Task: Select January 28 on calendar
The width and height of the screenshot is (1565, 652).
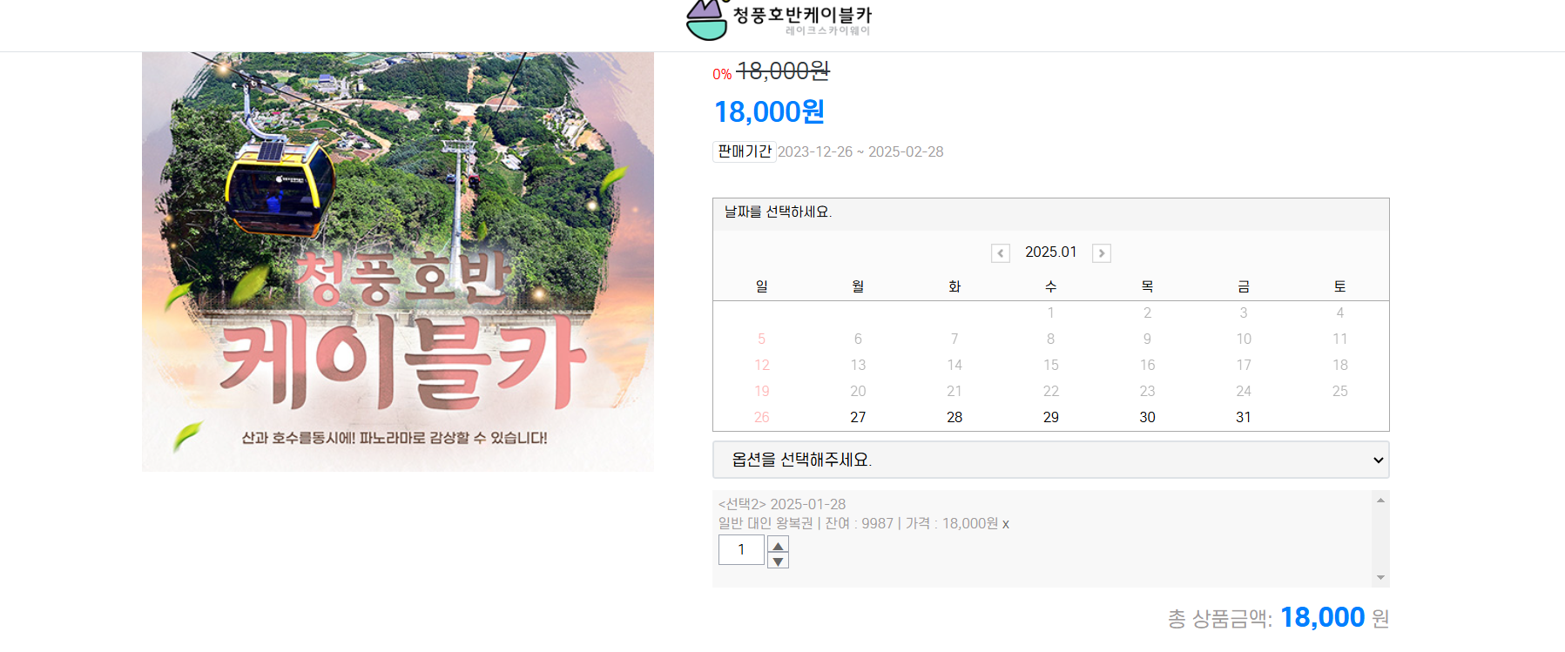Action: (x=955, y=418)
